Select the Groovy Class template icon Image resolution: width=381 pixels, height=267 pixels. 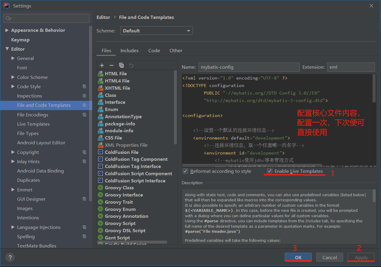tap(100, 188)
